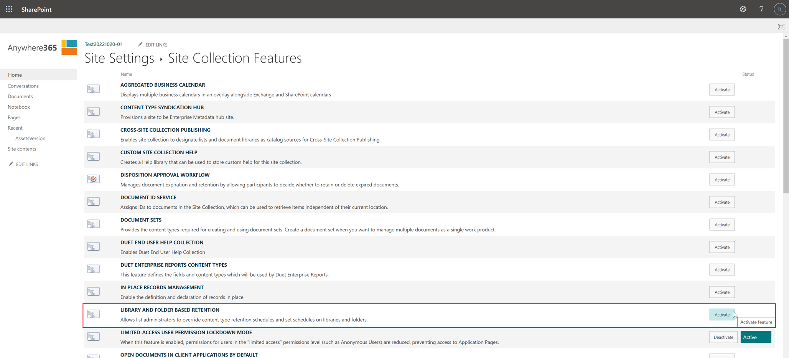
Task: Click the Disposition Approval Workflow feature icon
Action: (x=93, y=179)
